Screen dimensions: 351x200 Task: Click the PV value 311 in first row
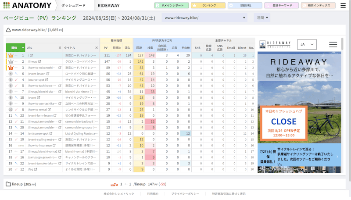(107, 55)
